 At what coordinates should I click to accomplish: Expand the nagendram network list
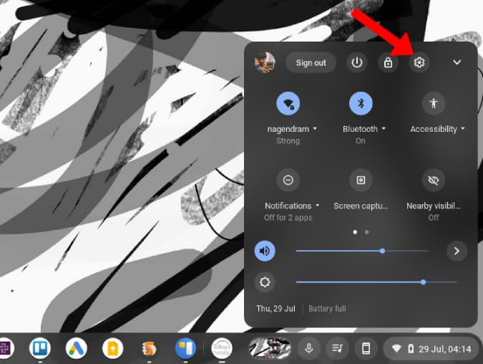(x=292, y=129)
